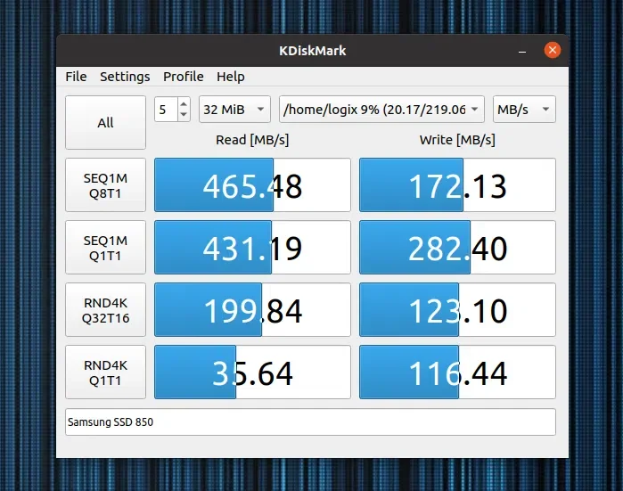Start the RND4K Q1T1 benchmark

(x=106, y=372)
